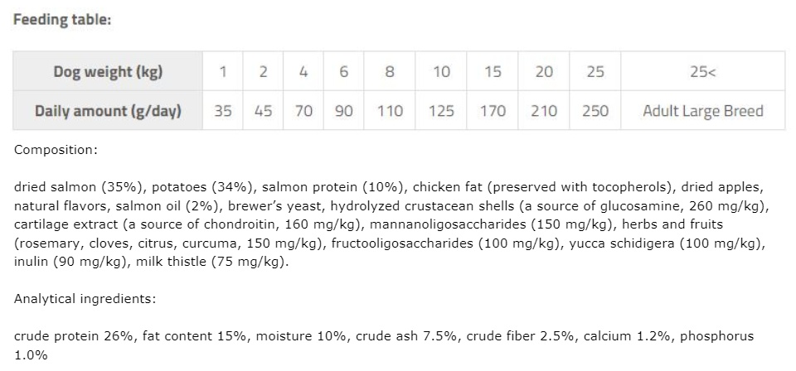Image resolution: width=796 pixels, height=371 pixels.
Task: Select the "Dog weight (kg)" row header
Action: [108, 71]
